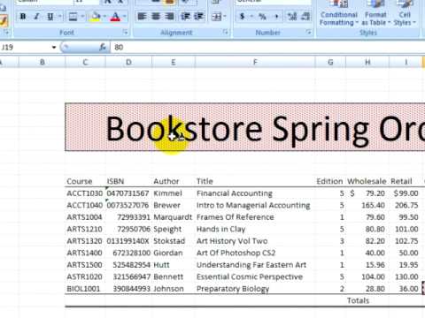Select cell Art History Vol Two
The height and width of the screenshot is (318, 425).
click(255, 241)
